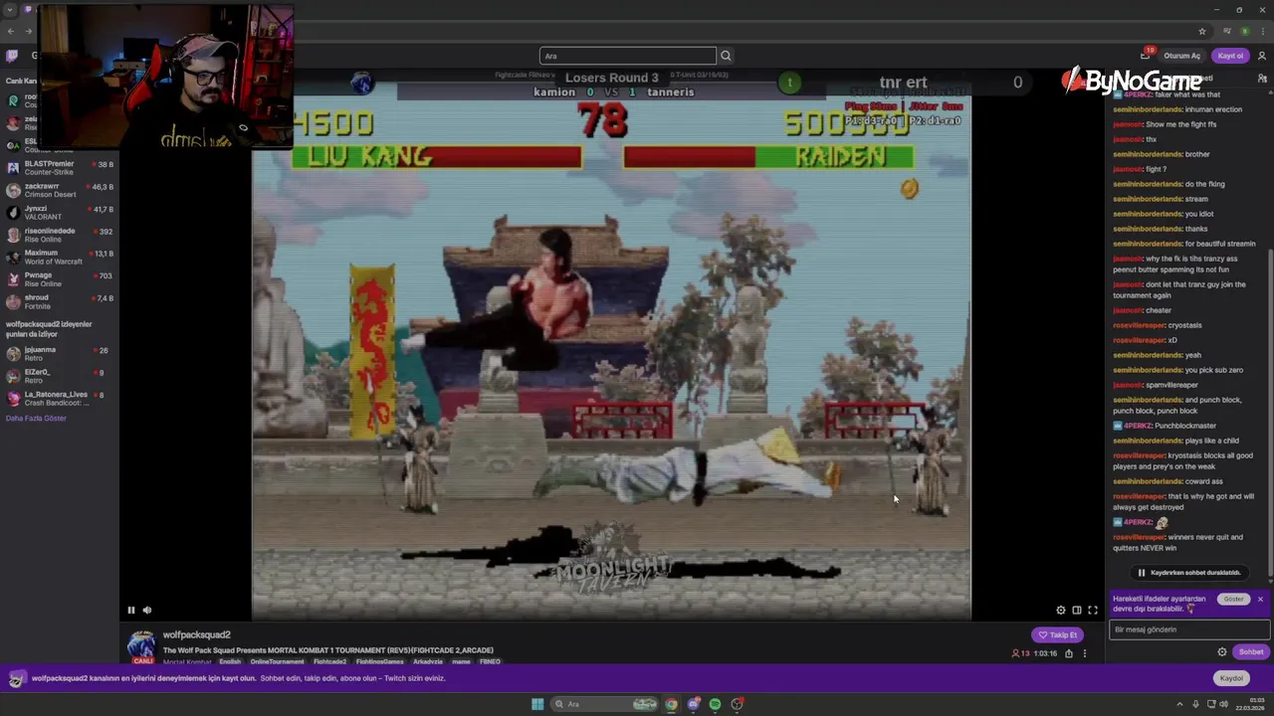Click the 'Oturum Aç' login button
1274x716 pixels.
tap(1181, 56)
